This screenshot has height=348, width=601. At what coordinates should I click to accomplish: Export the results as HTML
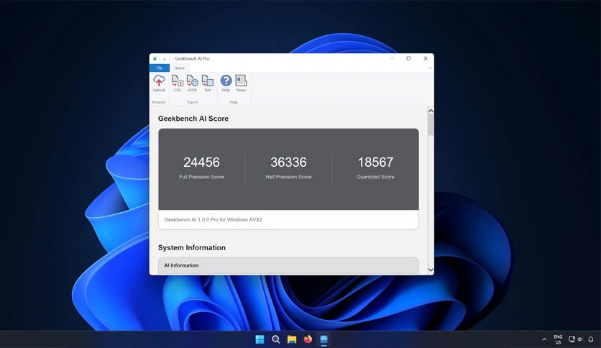pos(192,83)
